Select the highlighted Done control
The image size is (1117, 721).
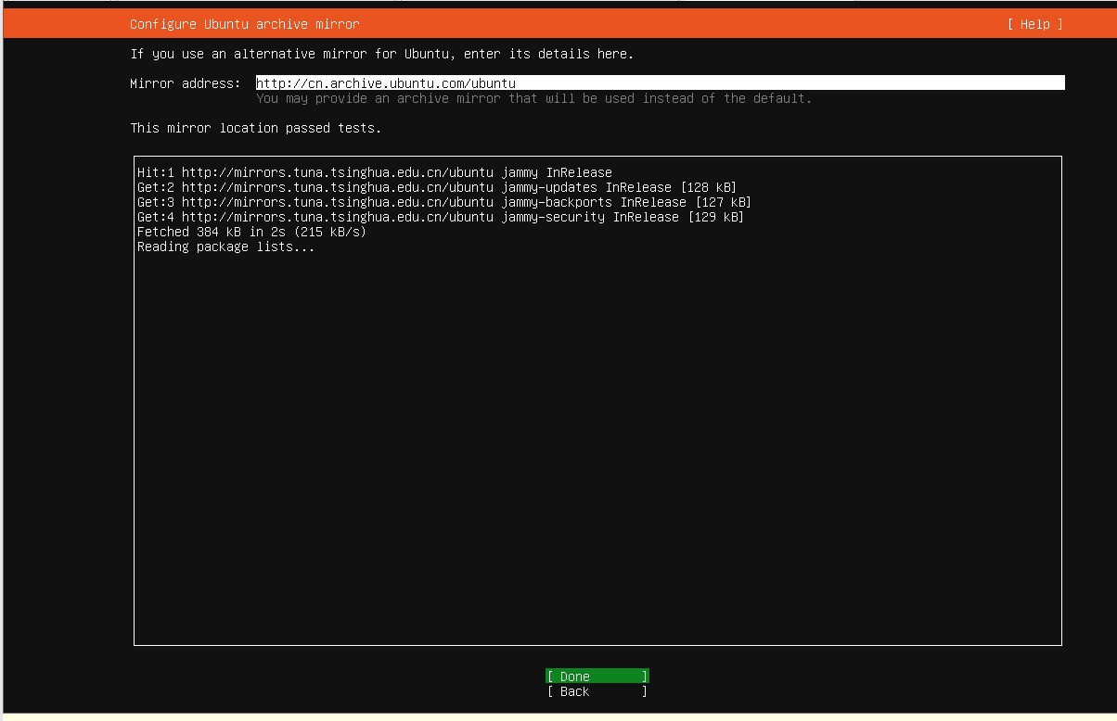(x=597, y=676)
